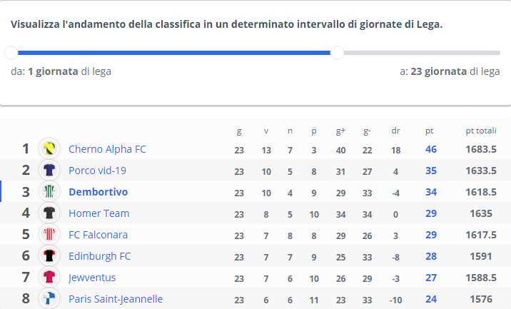Screen dimensions: 511x309
Task: Open Paris Saint-Jeannelle team link
Action: (116, 299)
